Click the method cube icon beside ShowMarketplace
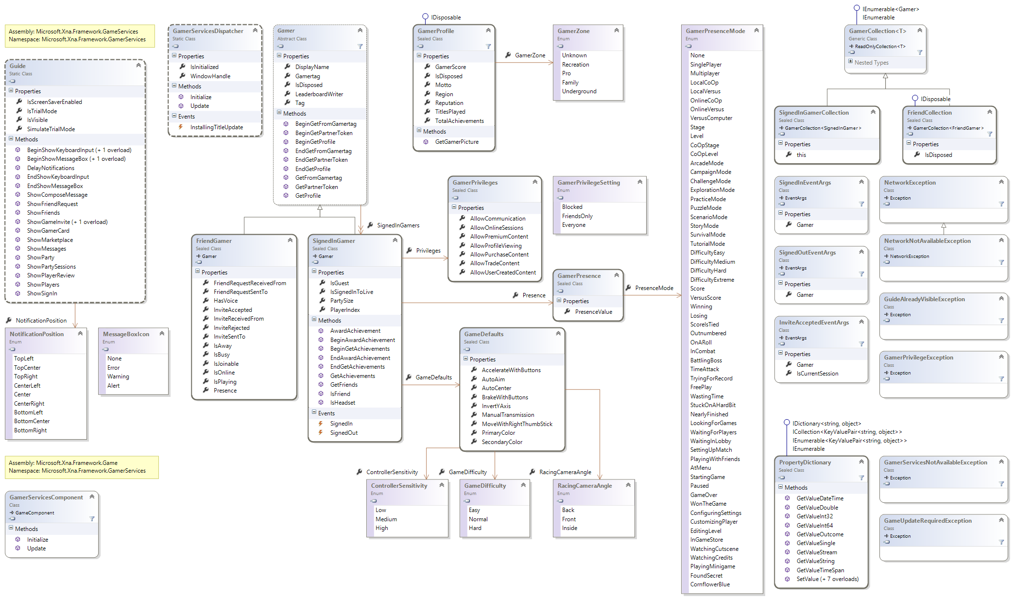 point(18,240)
